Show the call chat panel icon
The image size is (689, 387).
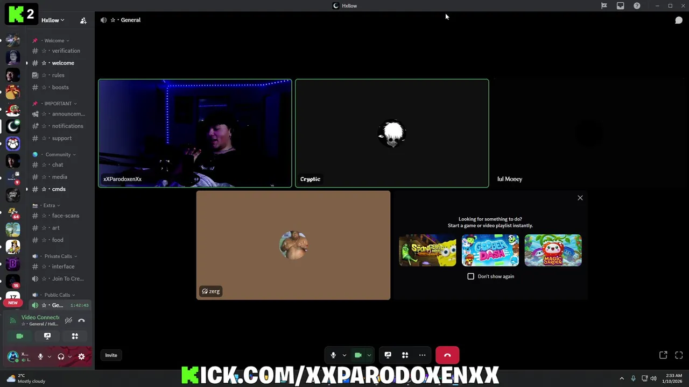point(679,20)
